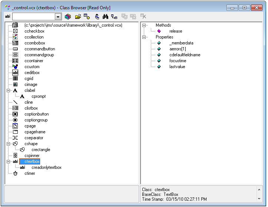This screenshot has width=268, height=207.
Task: Collapse the Methods group
Action: [x=144, y=25]
